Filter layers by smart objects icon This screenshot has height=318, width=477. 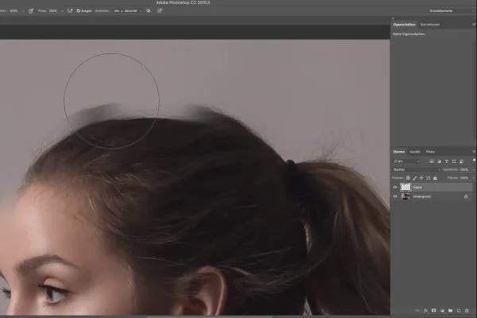(461, 161)
